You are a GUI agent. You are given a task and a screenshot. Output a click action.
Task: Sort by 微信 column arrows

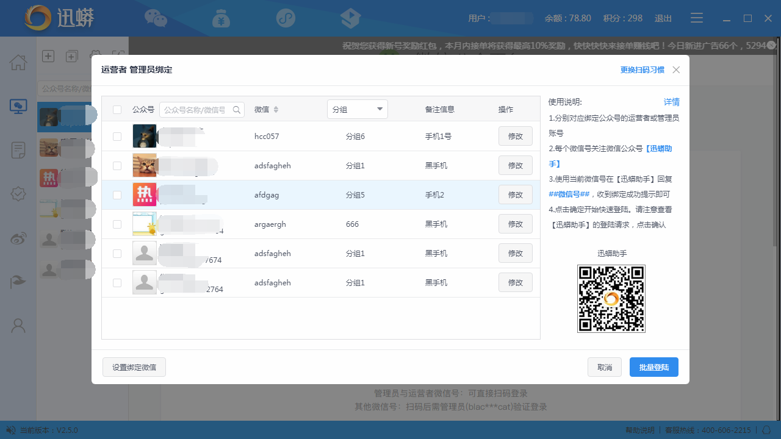tap(276, 110)
